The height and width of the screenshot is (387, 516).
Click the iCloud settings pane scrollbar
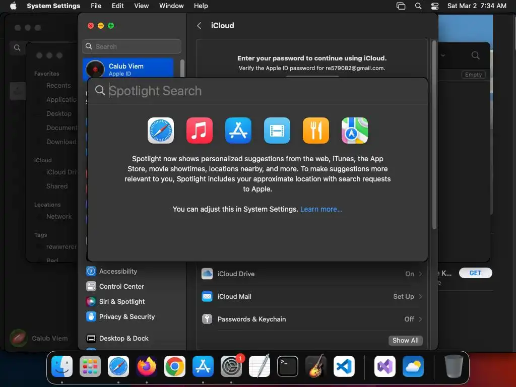click(434, 135)
